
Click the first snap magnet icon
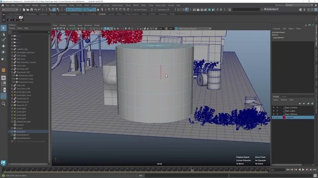pos(109,10)
